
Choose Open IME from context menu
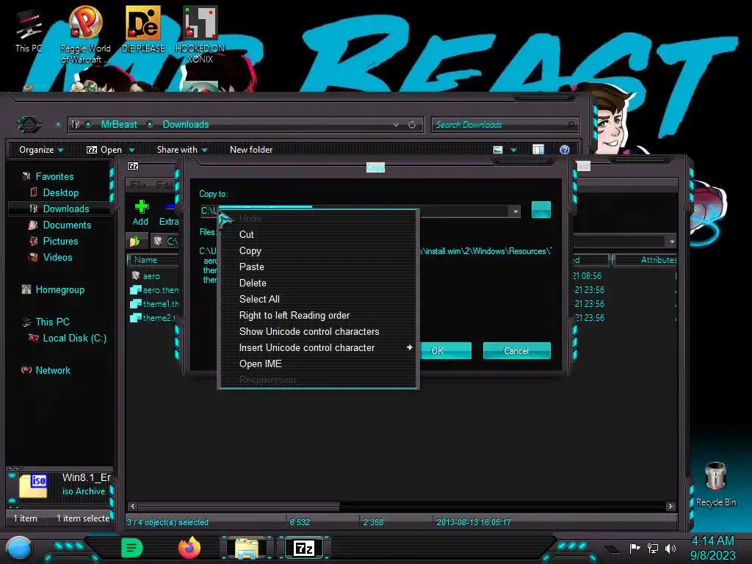point(317,364)
